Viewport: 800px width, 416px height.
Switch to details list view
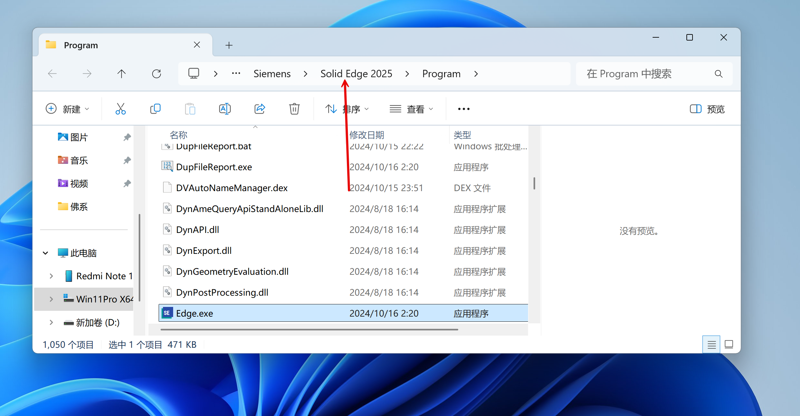tap(712, 345)
